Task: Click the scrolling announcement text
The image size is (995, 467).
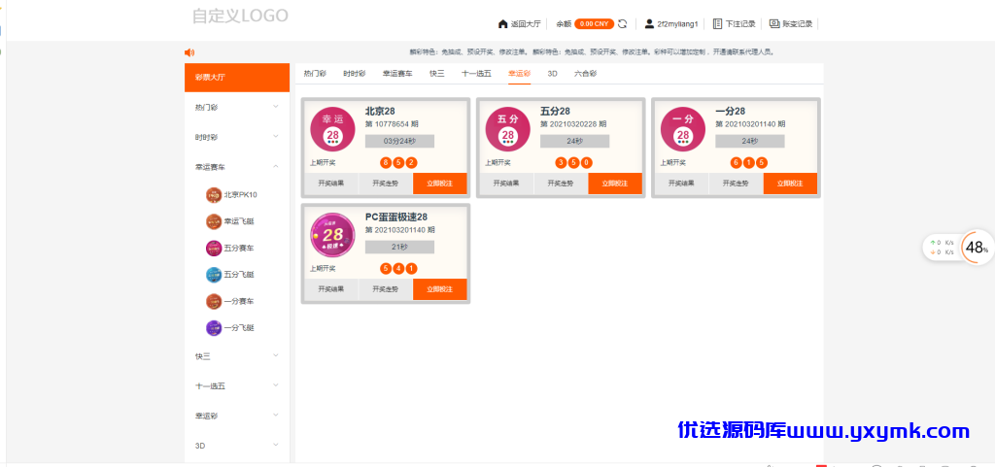Action: [592, 52]
